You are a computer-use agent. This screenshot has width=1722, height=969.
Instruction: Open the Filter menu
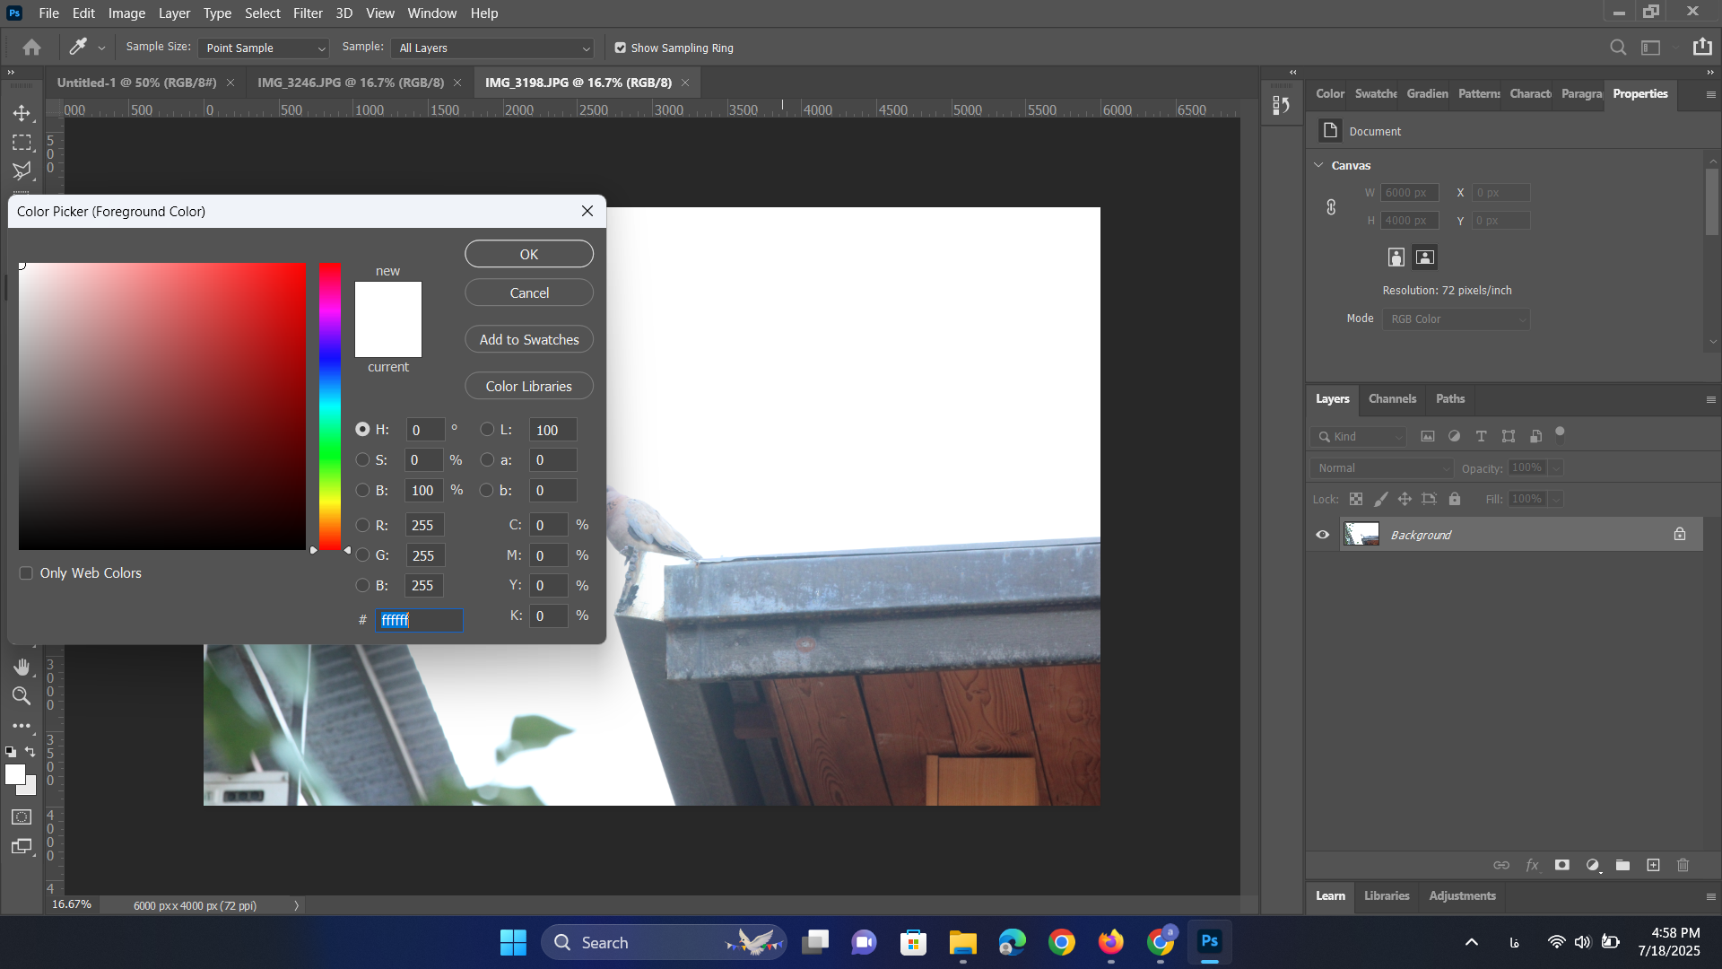308,13
